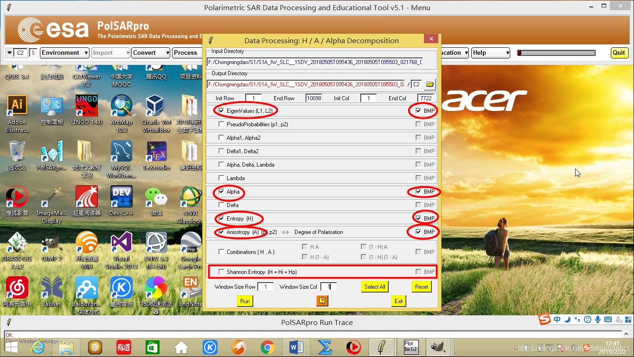This screenshot has height=357, width=634.
Task: Click the Output Directory path field
Action: tap(306, 84)
